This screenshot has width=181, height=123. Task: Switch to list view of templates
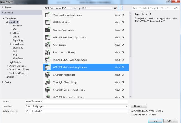120,8
